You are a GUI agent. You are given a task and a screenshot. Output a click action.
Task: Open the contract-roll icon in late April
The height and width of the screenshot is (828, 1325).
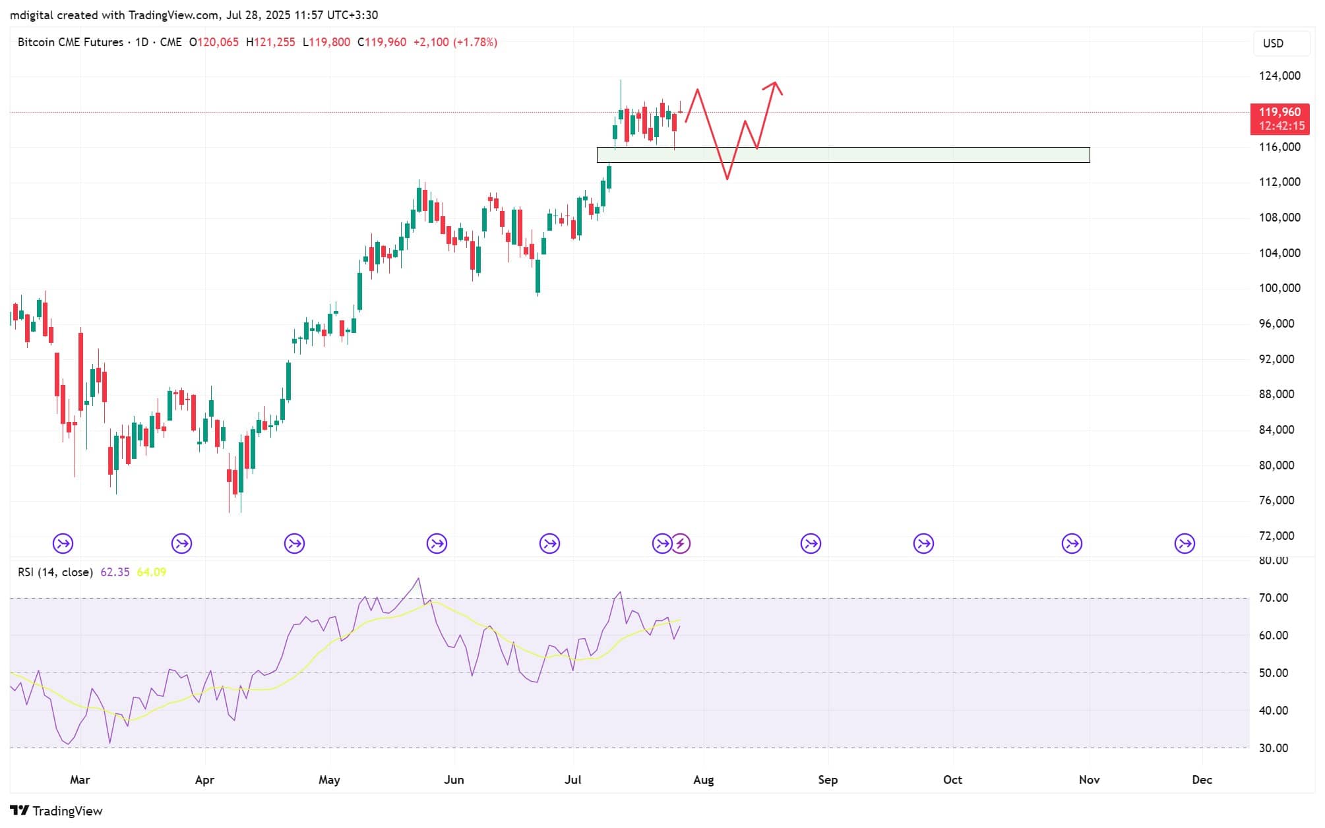pos(294,544)
